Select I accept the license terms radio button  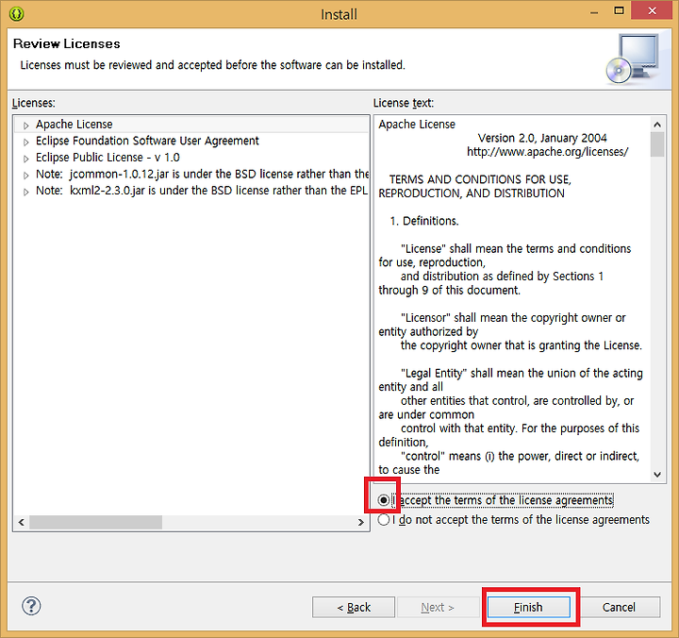coord(383,500)
